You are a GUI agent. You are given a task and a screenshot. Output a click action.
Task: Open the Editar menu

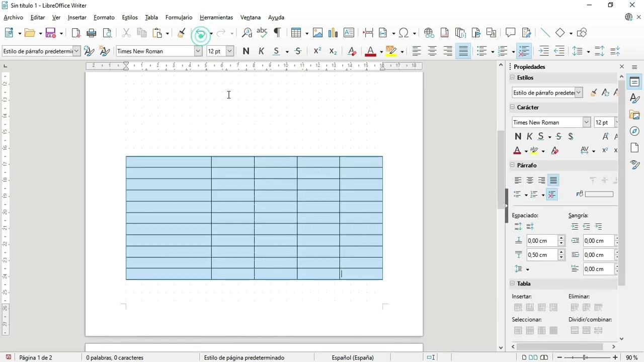click(38, 18)
